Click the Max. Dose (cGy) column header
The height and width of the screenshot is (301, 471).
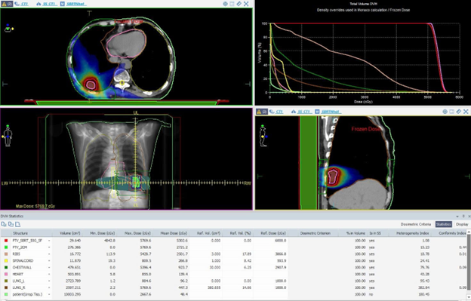[x=138, y=233]
